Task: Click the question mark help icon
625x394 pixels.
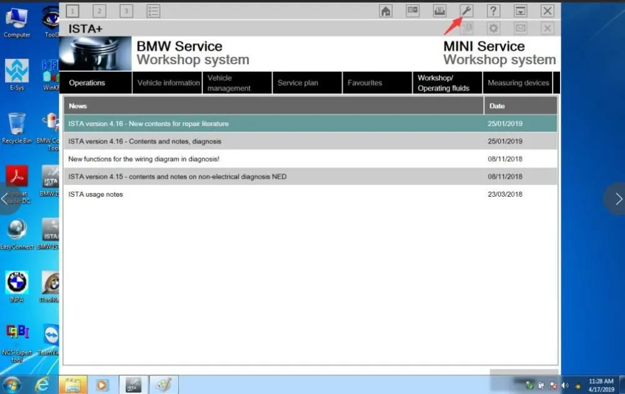Action: click(x=493, y=11)
